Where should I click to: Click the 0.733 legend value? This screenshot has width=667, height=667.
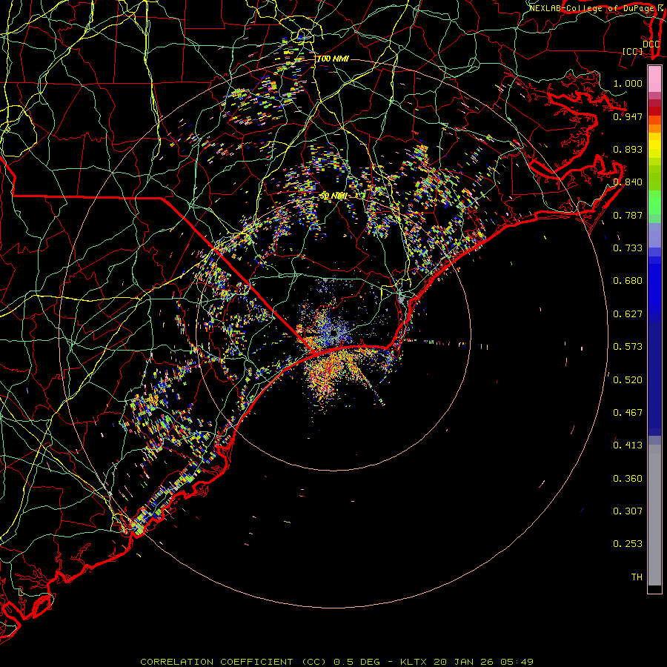pos(628,248)
